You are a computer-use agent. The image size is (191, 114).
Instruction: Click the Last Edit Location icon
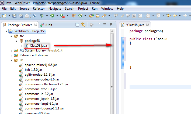click(168, 16)
